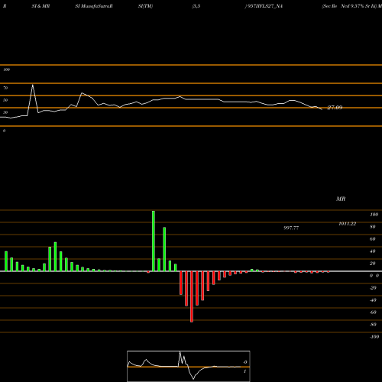Click the 'MR' panel title

(x=341, y=199)
